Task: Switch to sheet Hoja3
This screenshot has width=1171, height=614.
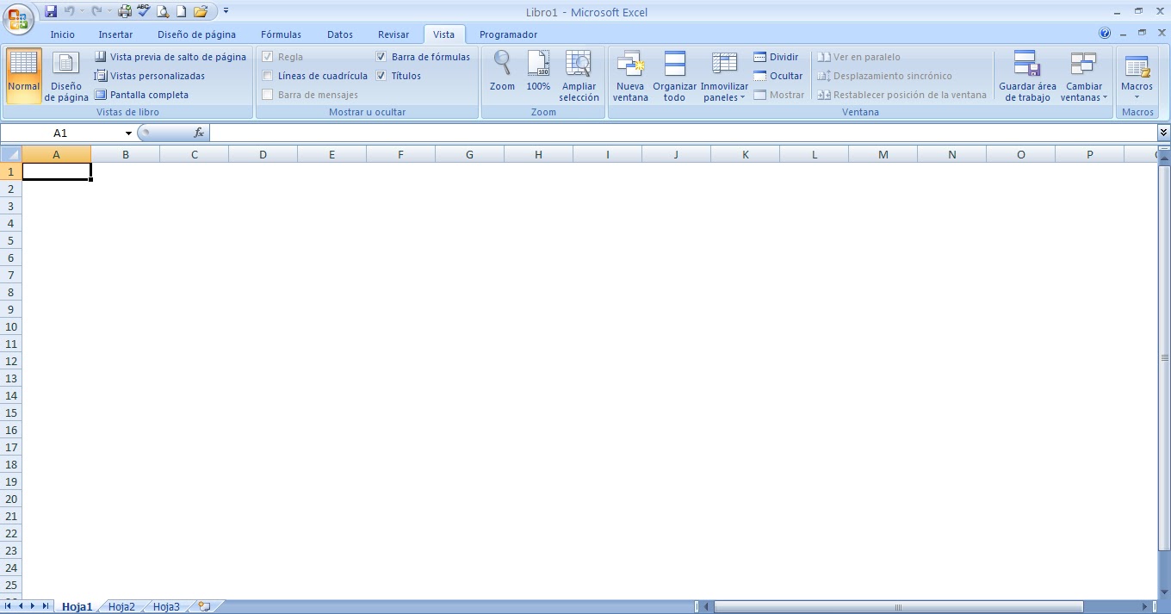Action: (x=166, y=606)
